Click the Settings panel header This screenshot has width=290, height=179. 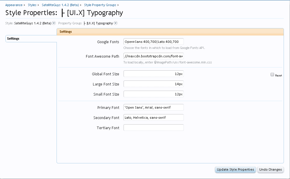click(170, 32)
